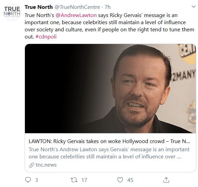Click the tnc.news domain link
This screenshot has height=187, width=198.
click(x=46, y=165)
